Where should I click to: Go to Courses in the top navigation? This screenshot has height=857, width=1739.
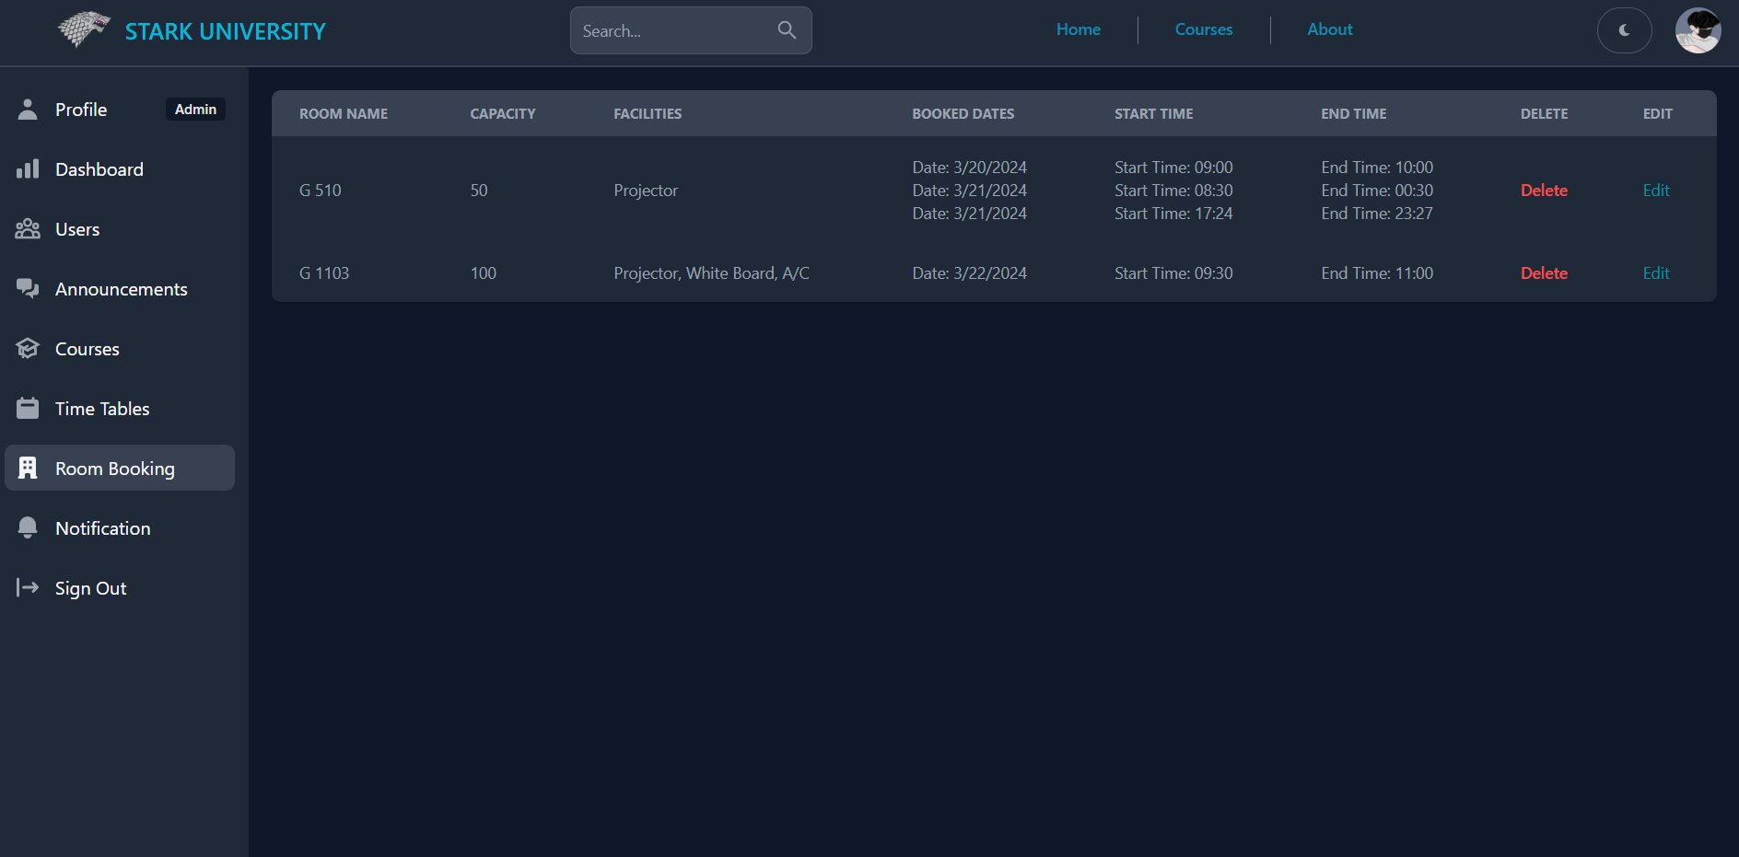(x=1203, y=29)
